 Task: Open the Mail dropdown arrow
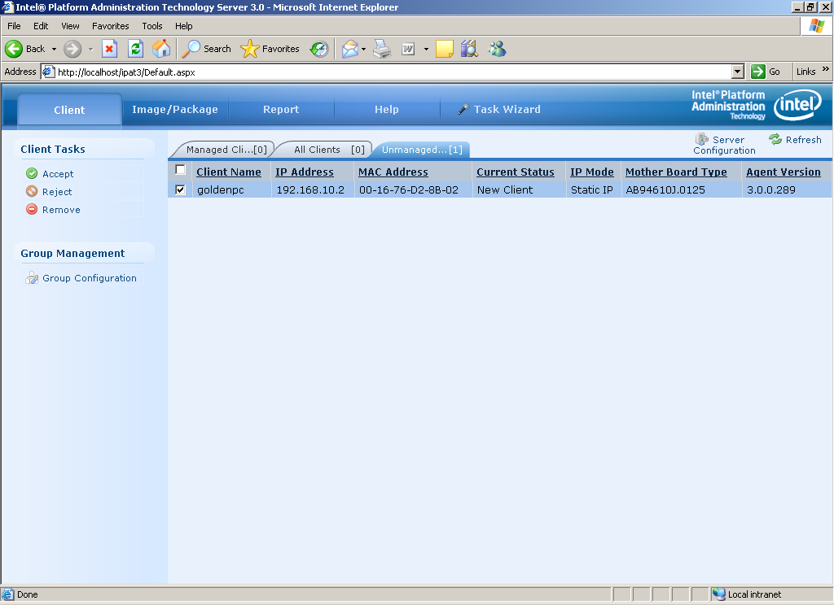[x=363, y=49]
